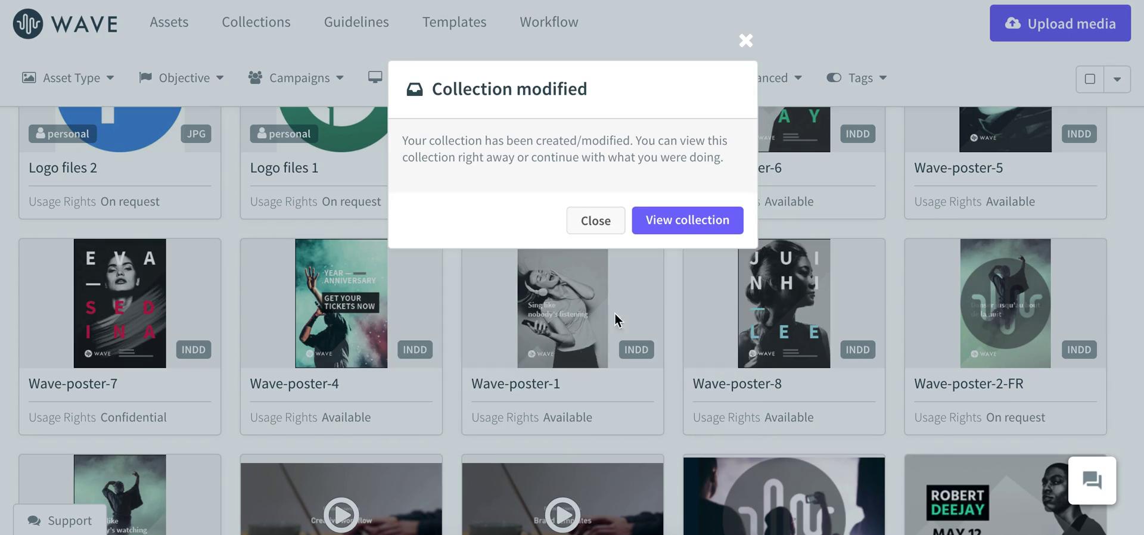Open Logo files 1 asset title

click(x=284, y=168)
